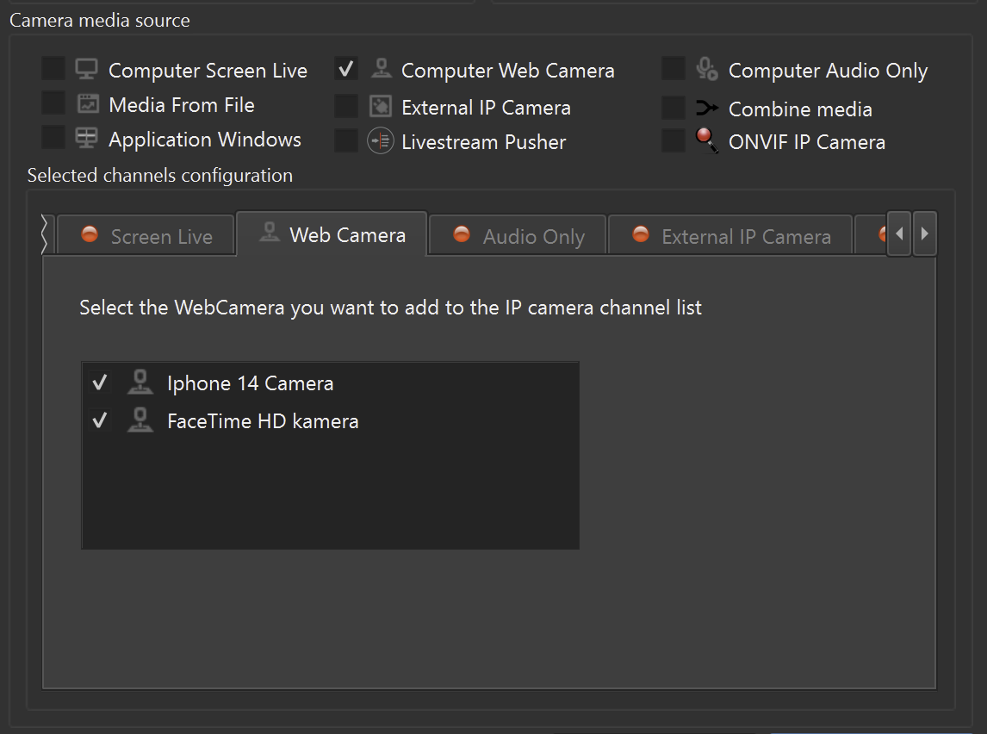Enable the Computer Screen Live checkbox
The image size is (987, 734).
(x=53, y=69)
